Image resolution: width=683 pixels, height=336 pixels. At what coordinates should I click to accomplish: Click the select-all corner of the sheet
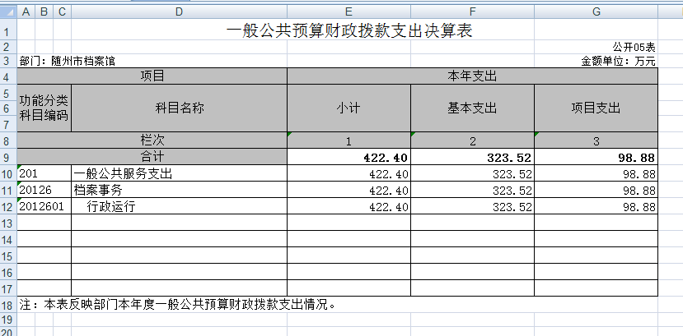[7, 11]
